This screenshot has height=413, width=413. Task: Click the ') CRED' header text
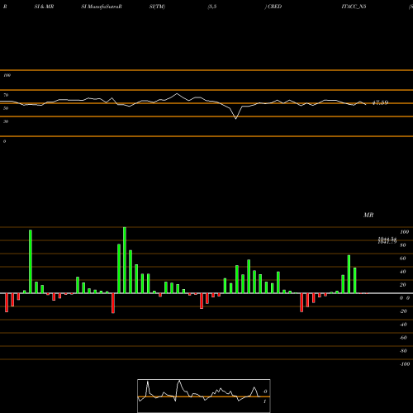(x=273, y=7)
